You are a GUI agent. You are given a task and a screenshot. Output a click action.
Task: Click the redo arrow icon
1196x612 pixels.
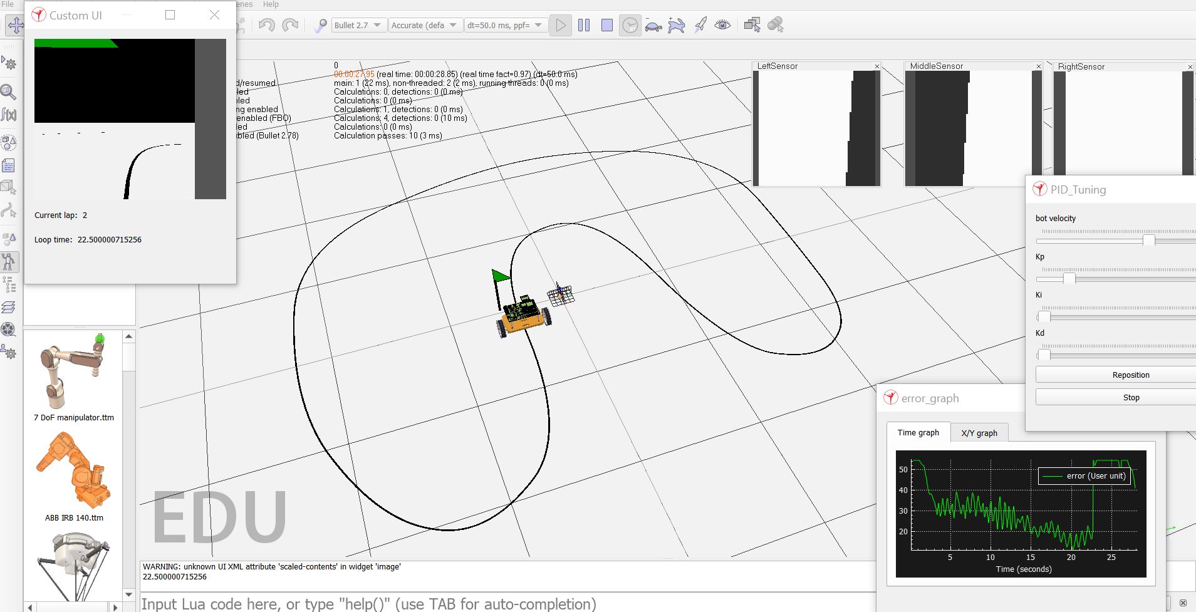290,25
